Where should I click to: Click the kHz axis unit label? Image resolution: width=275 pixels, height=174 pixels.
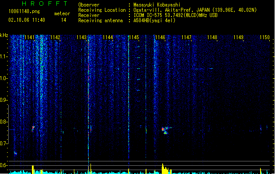tap(4, 35)
